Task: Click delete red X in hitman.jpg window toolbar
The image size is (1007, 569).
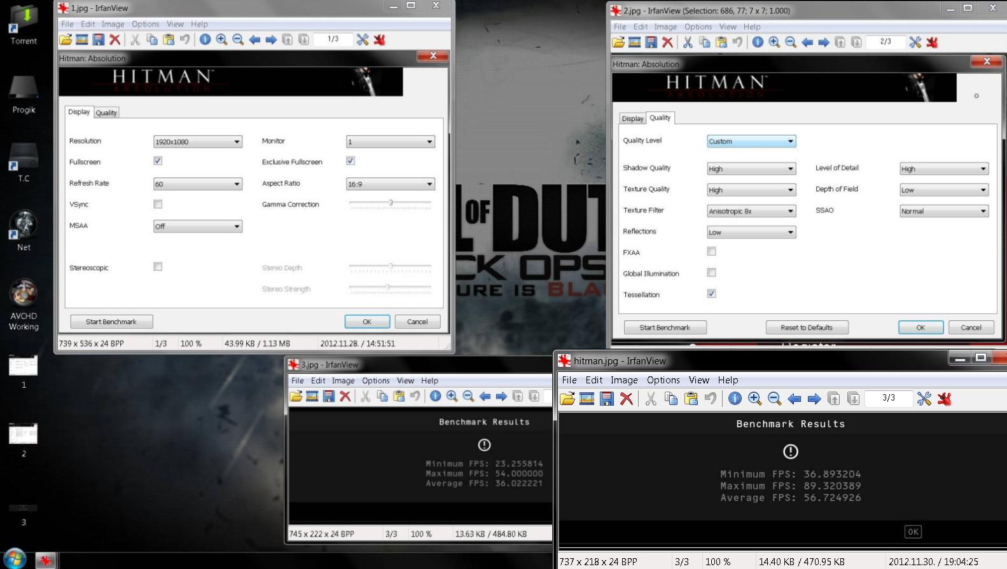Action: pos(627,399)
